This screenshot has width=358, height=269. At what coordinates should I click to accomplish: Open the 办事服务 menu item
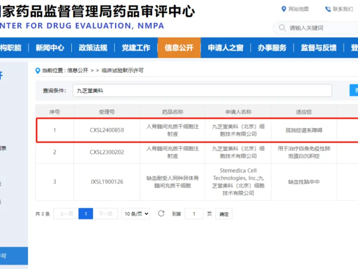click(272, 48)
